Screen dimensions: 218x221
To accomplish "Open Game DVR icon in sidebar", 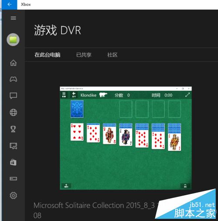I will 14,146.
